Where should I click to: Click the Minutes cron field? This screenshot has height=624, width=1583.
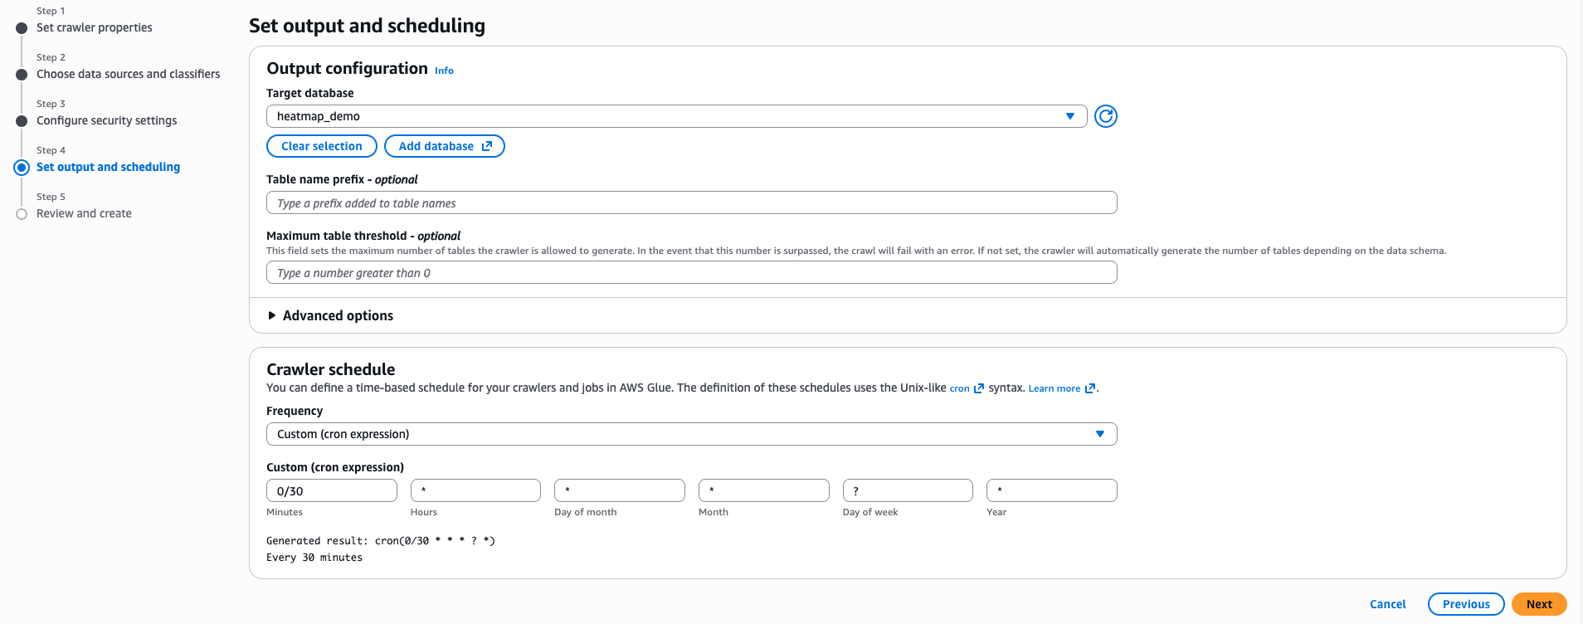click(331, 491)
